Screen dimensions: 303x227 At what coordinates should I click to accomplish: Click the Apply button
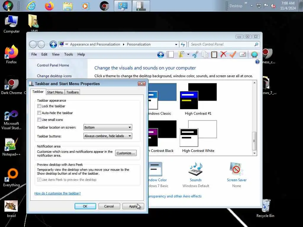133,206
